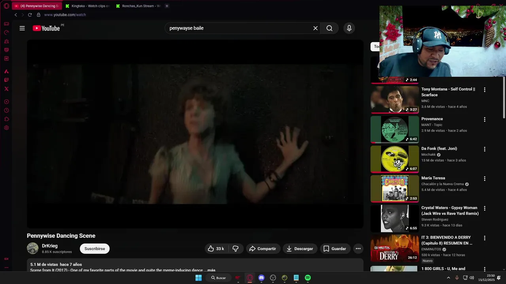Like the video (33 k)
506x284 pixels.
point(216,248)
